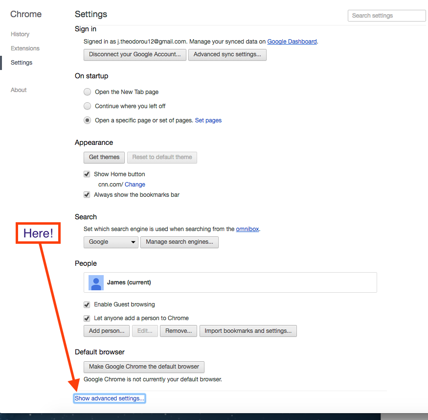Select Settings in the Chrome sidebar
Viewport: 428px width, 420px height.
22,63
